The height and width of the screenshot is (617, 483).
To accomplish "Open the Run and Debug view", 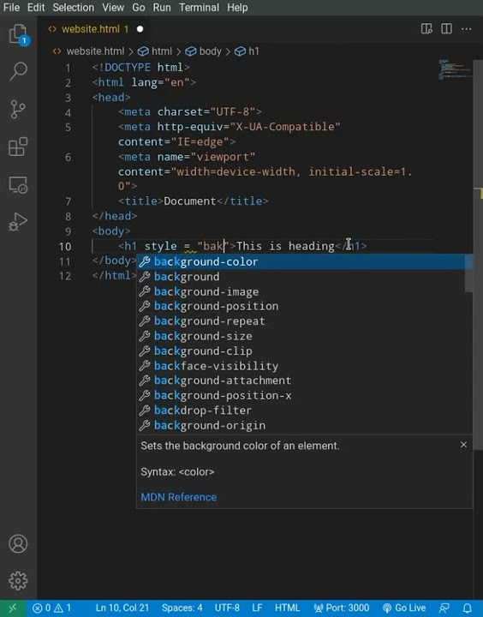I will pos(18,222).
